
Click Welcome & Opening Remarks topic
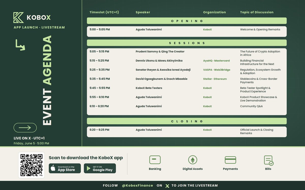[260, 29]
